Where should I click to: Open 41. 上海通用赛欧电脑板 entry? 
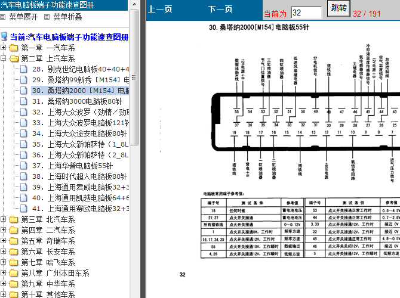tap(81, 209)
